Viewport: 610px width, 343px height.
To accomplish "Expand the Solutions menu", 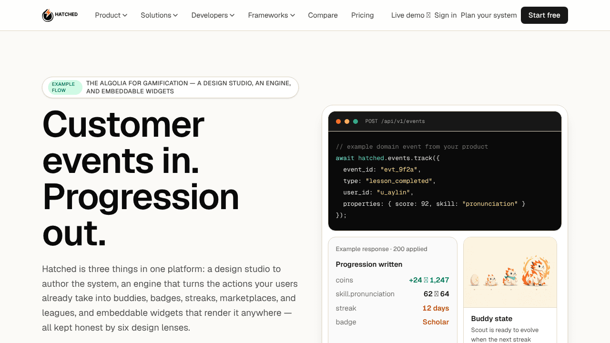I will coord(159,15).
